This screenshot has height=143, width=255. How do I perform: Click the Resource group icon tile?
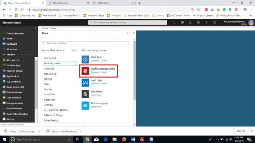click(85, 106)
